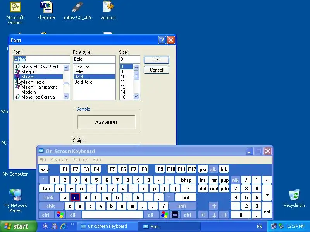Click the esc key
Image resolution: width=310 pixels, height=232 pixels.
coord(44,169)
